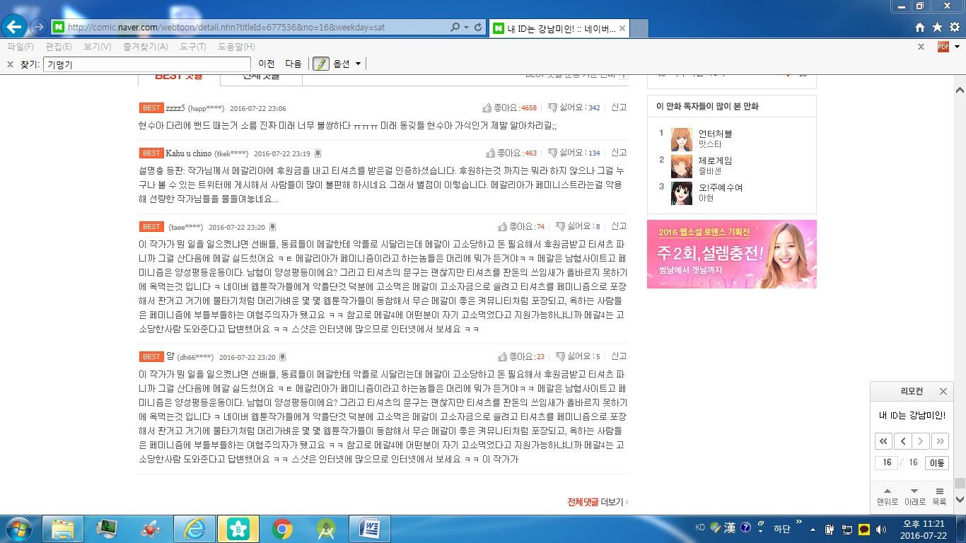Open the 언터처블 webtoon link

pos(715,134)
